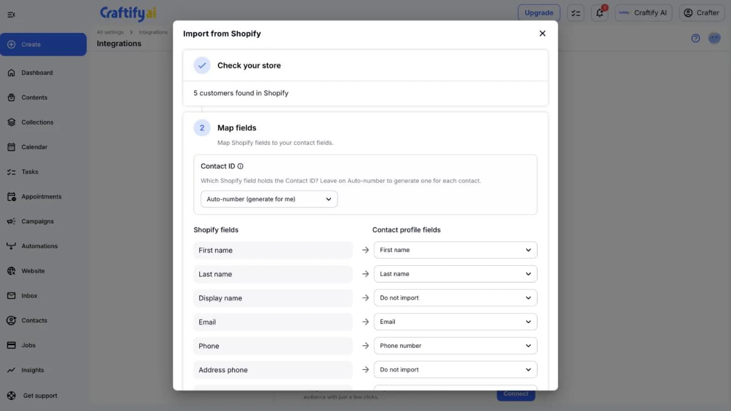Open the Craftify AI workspace switcher
This screenshot has height=411, width=731.
click(643, 13)
